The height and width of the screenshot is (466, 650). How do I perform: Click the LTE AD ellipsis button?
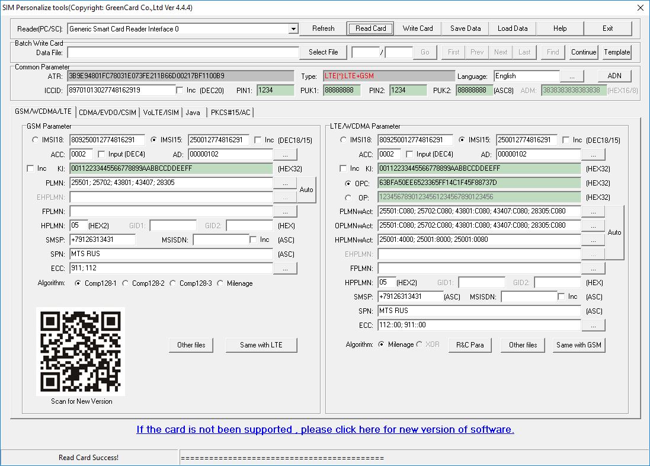point(593,155)
